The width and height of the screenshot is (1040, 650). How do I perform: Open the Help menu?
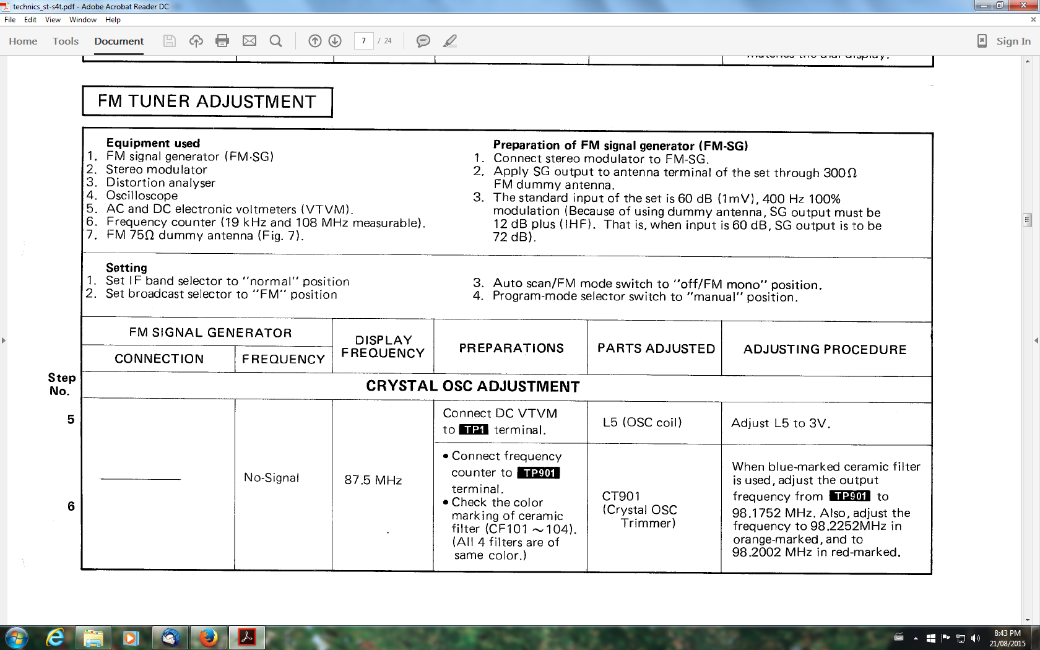tap(113, 20)
